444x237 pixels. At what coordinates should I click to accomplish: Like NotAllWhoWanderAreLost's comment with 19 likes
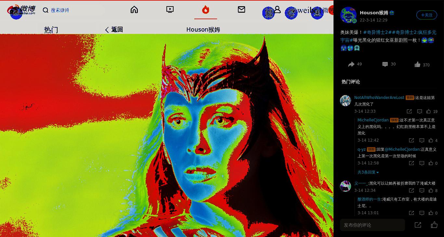(x=429, y=111)
